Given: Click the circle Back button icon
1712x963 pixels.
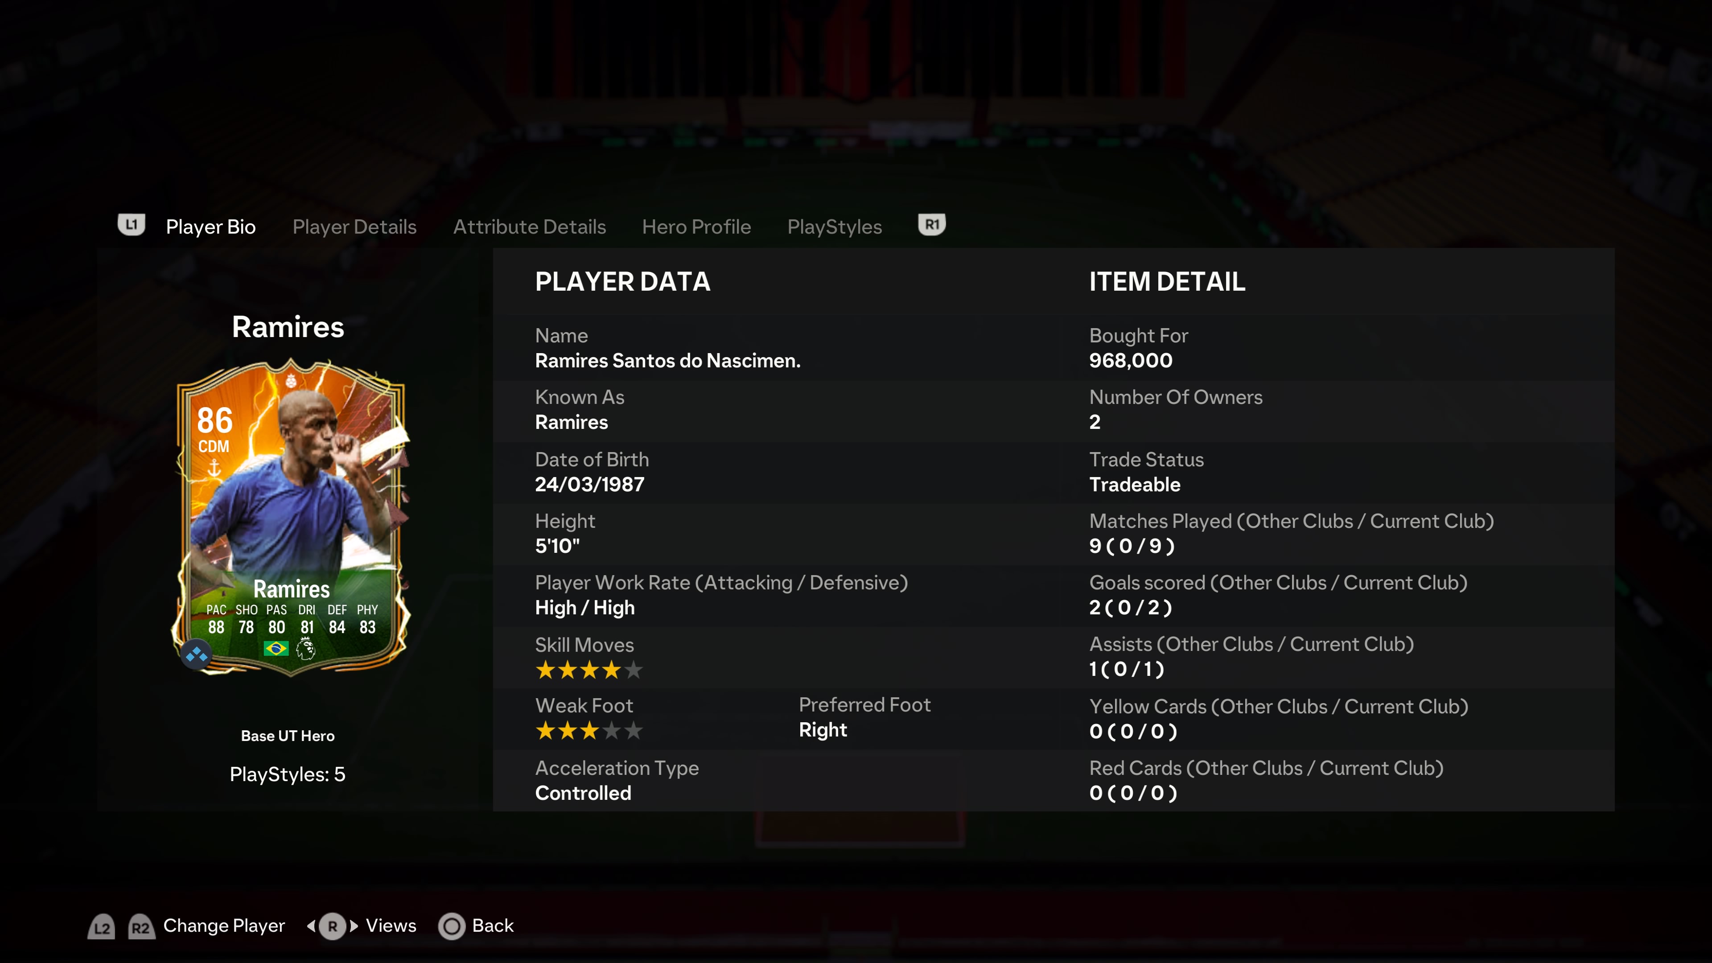Looking at the screenshot, I should click(452, 926).
